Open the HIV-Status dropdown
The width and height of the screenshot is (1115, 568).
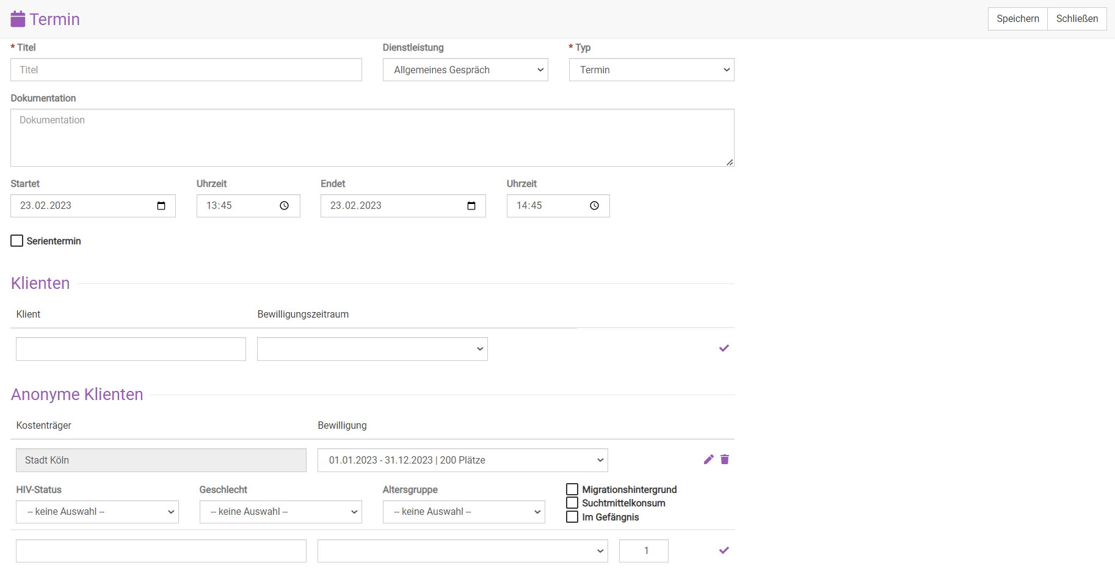(x=97, y=512)
